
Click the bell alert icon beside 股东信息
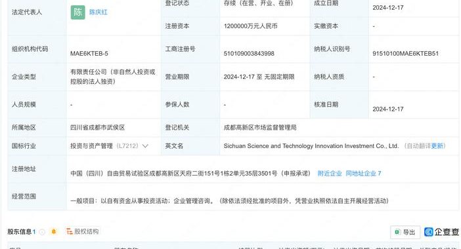click(53, 232)
